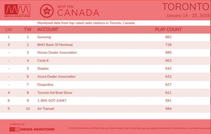Click the LW column header
Viewport: 211px width, 134px height.
tap(8, 29)
